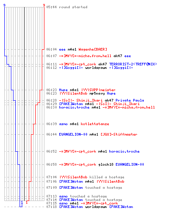Select the 05:44 round started entry
196x218 pixels.
pos(67,7)
